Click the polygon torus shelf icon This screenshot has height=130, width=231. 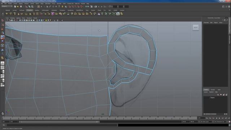(x=26, y=14)
